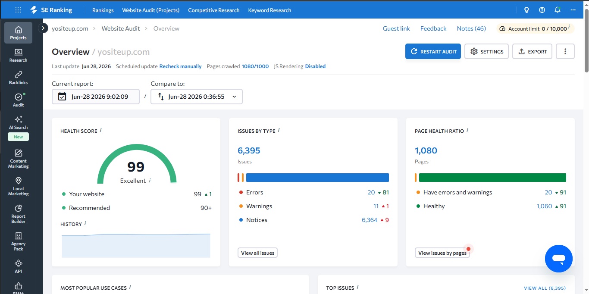Open the Compare to date dropdown
The height and width of the screenshot is (294, 589).
point(197,97)
